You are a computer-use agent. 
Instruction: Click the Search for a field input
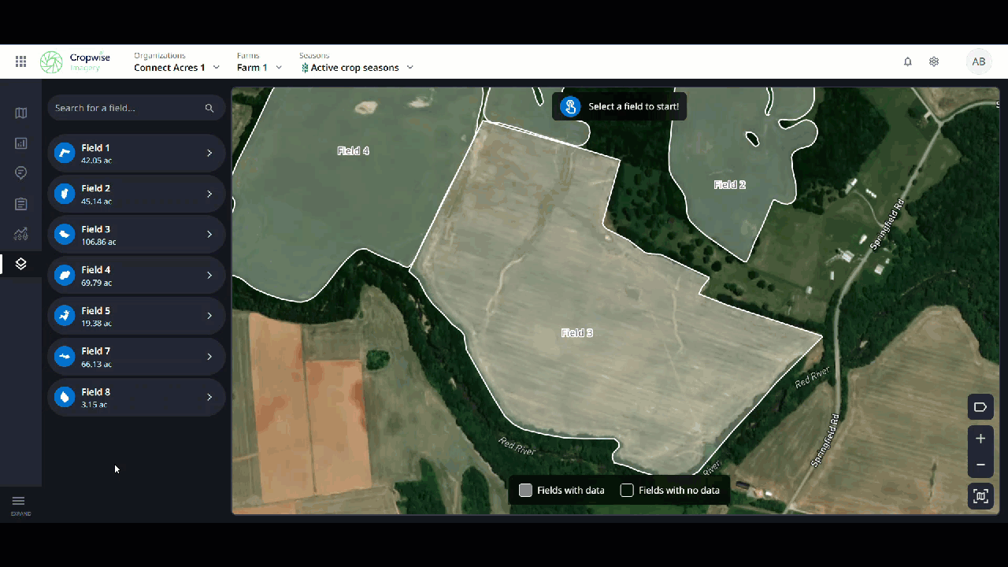click(x=126, y=108)
